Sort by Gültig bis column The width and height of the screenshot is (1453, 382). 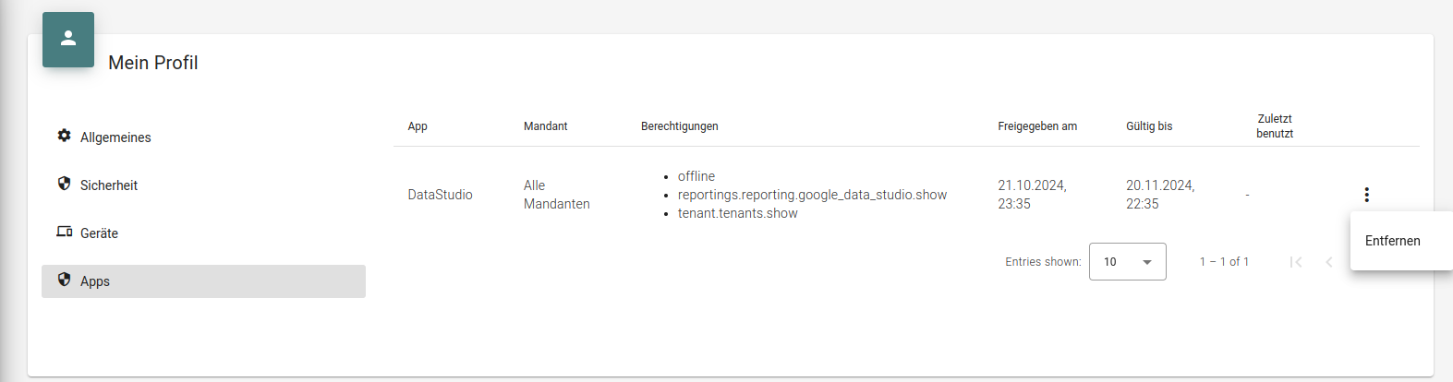click(x=1149, y=126)
